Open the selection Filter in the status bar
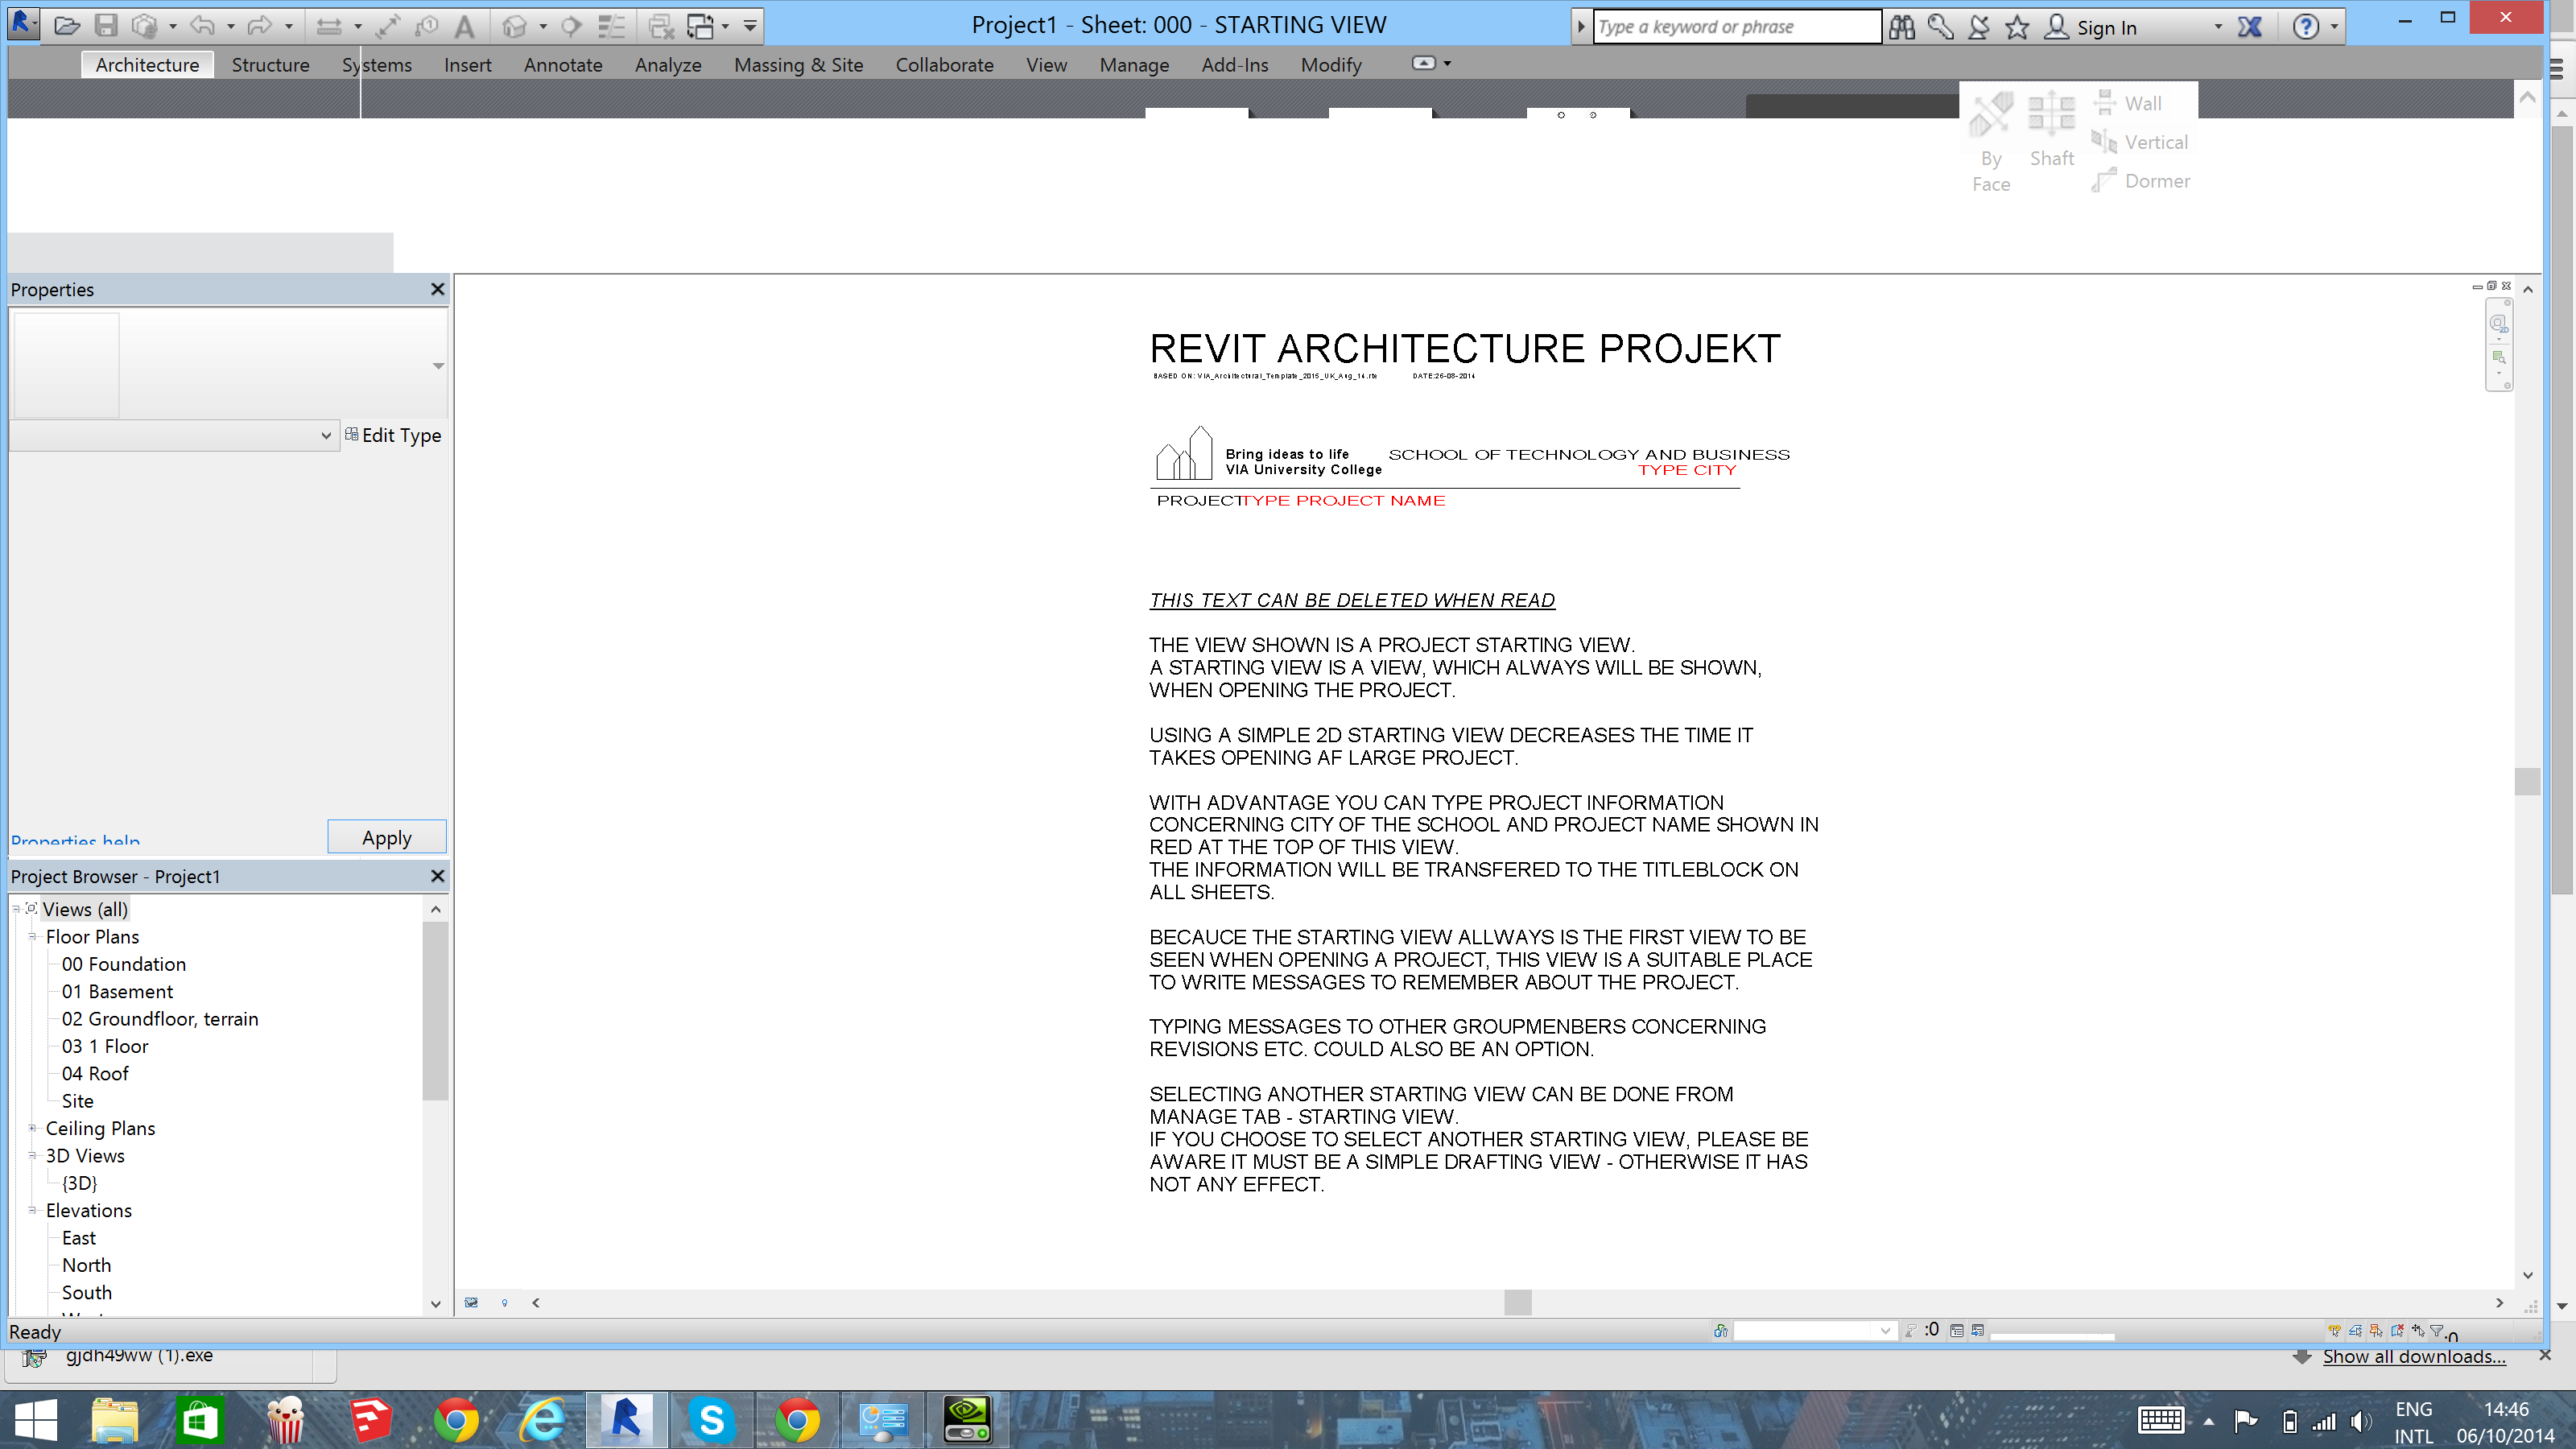Image resolution: width=2576 pixels, height=1449 pixels. coord(2438,1330)
